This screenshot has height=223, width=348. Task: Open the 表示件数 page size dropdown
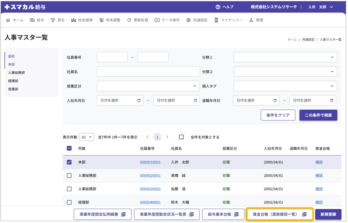(x=86, y=137)
